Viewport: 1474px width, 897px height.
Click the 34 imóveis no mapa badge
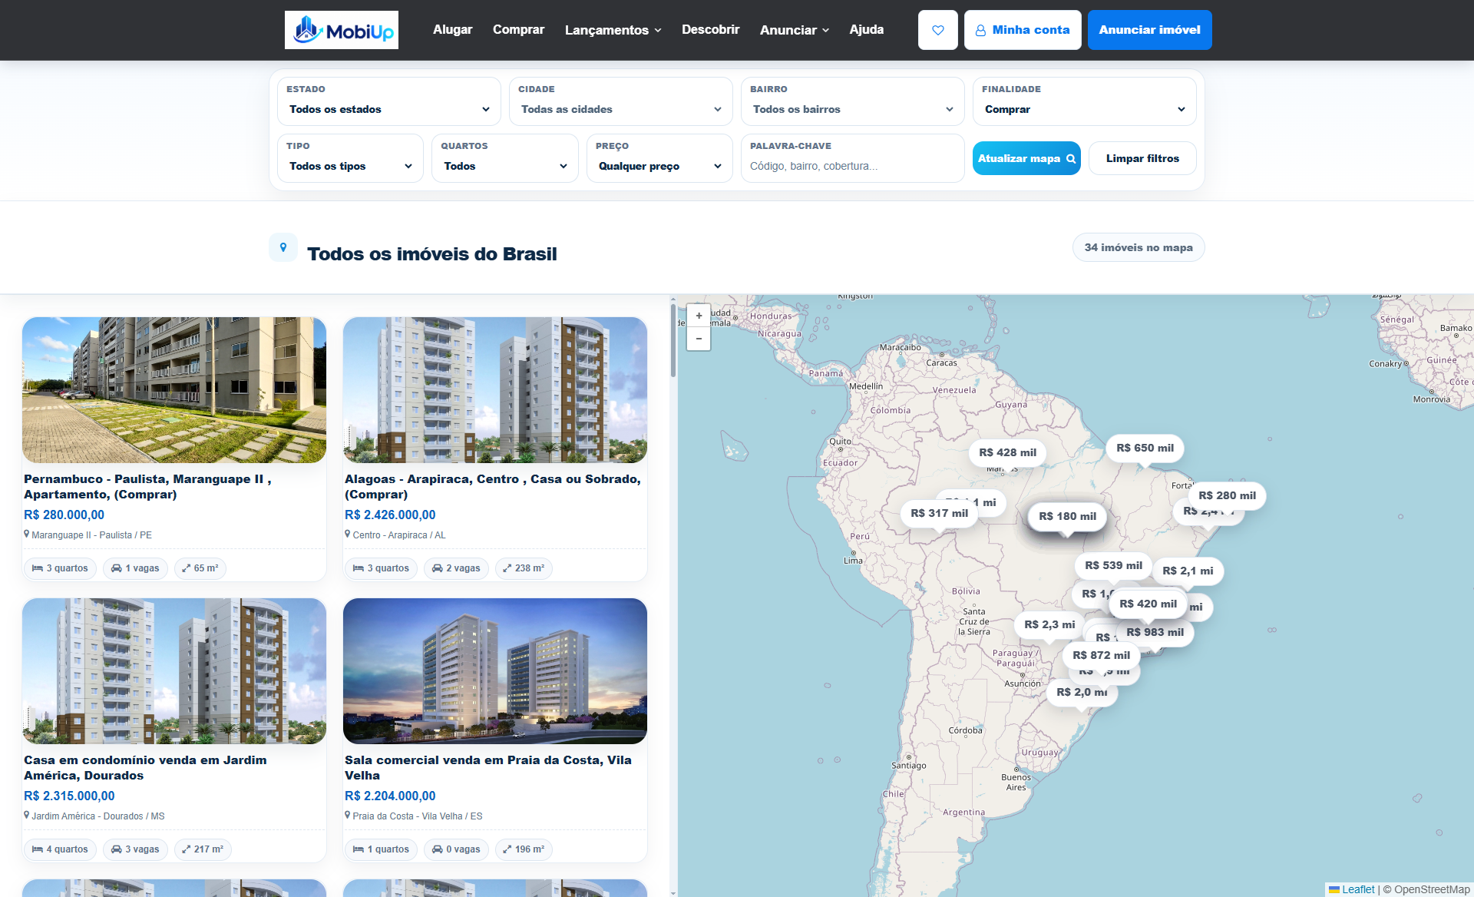tap(1139, 247)
